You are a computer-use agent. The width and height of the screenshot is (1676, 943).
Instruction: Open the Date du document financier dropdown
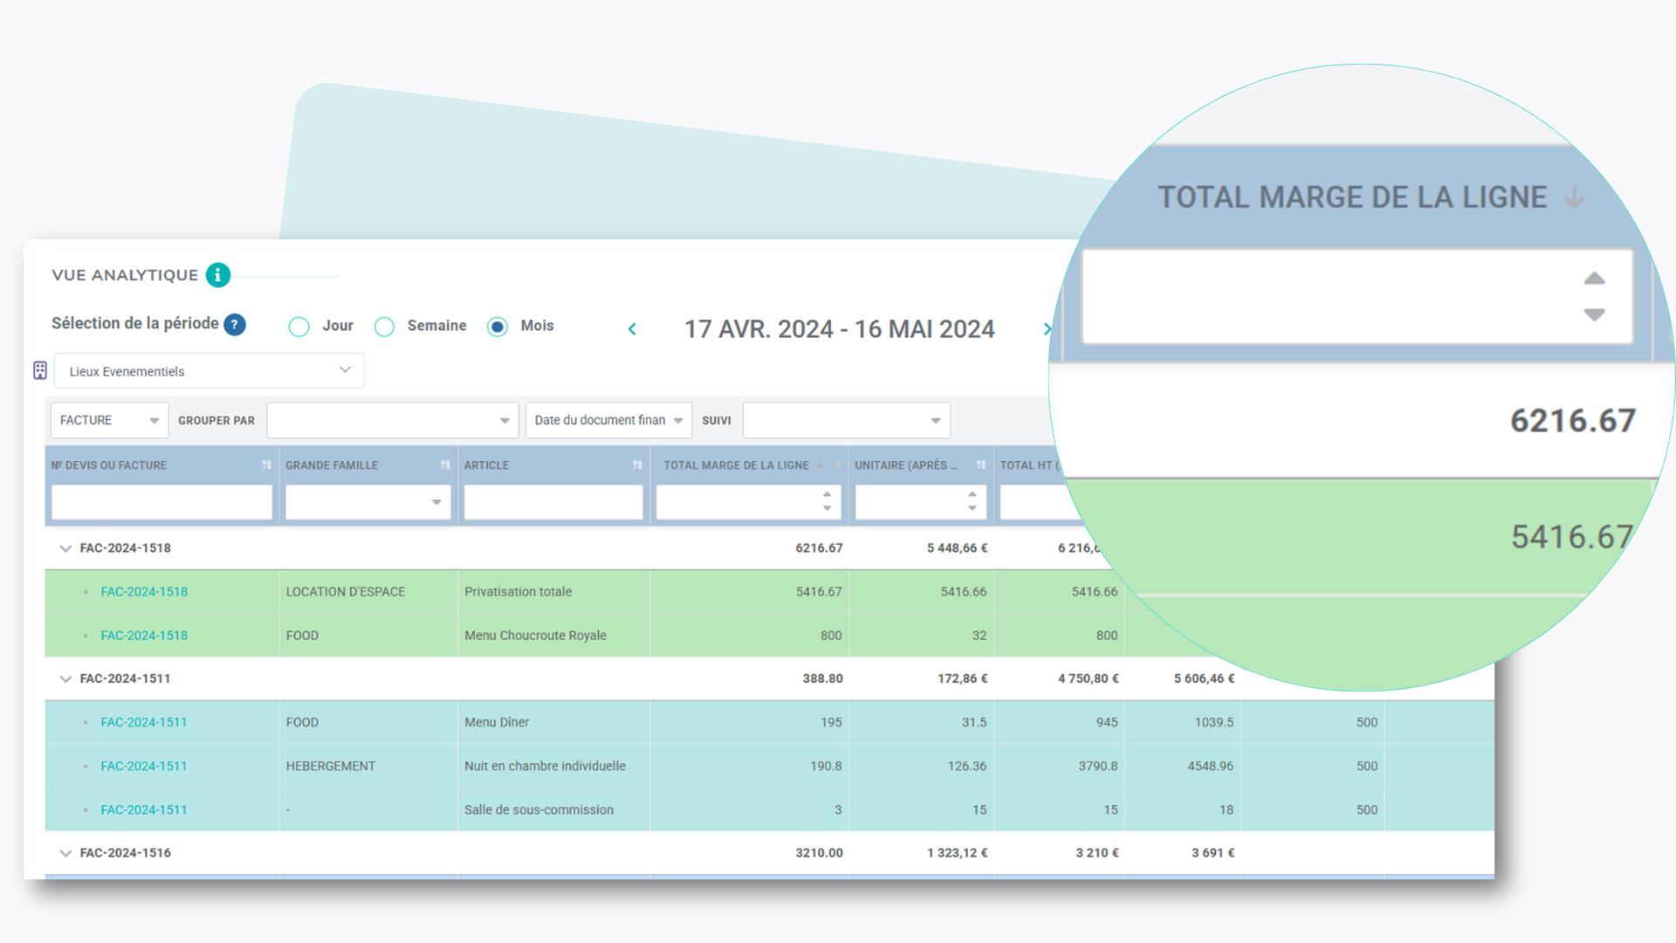608,420
